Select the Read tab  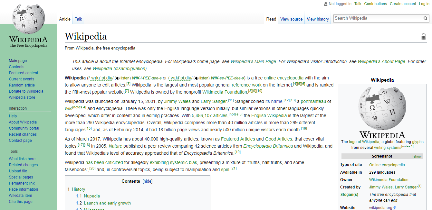(x=271, y=19)
